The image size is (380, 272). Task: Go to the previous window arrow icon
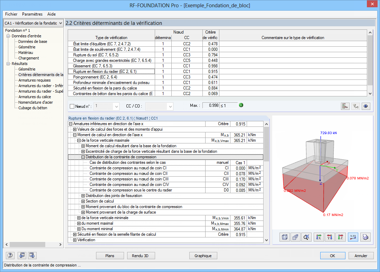pos(22,255)
